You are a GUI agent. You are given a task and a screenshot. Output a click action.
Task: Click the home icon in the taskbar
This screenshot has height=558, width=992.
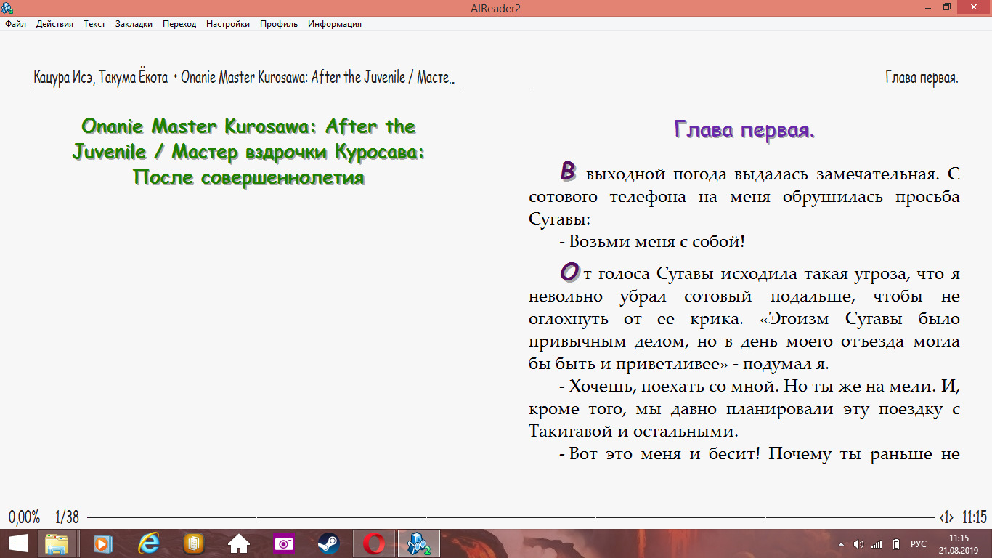(238, 543)
